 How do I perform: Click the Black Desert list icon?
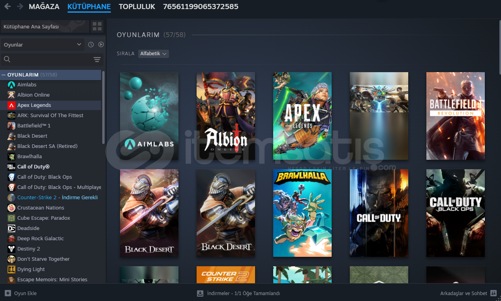coord(11,136)
